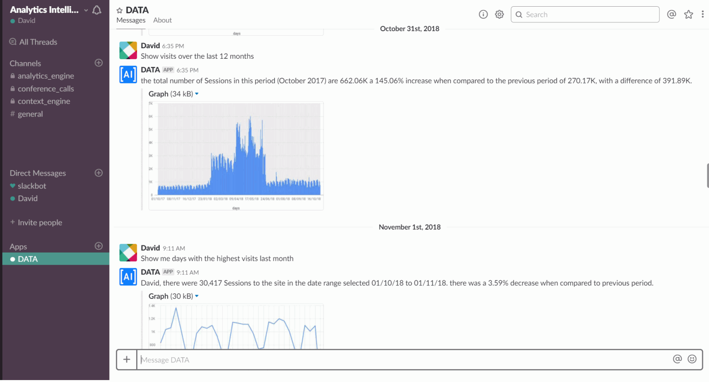Show mentions and reactions @ icon
This screenshot has width=709, height=382.
(x=671, y=14)
